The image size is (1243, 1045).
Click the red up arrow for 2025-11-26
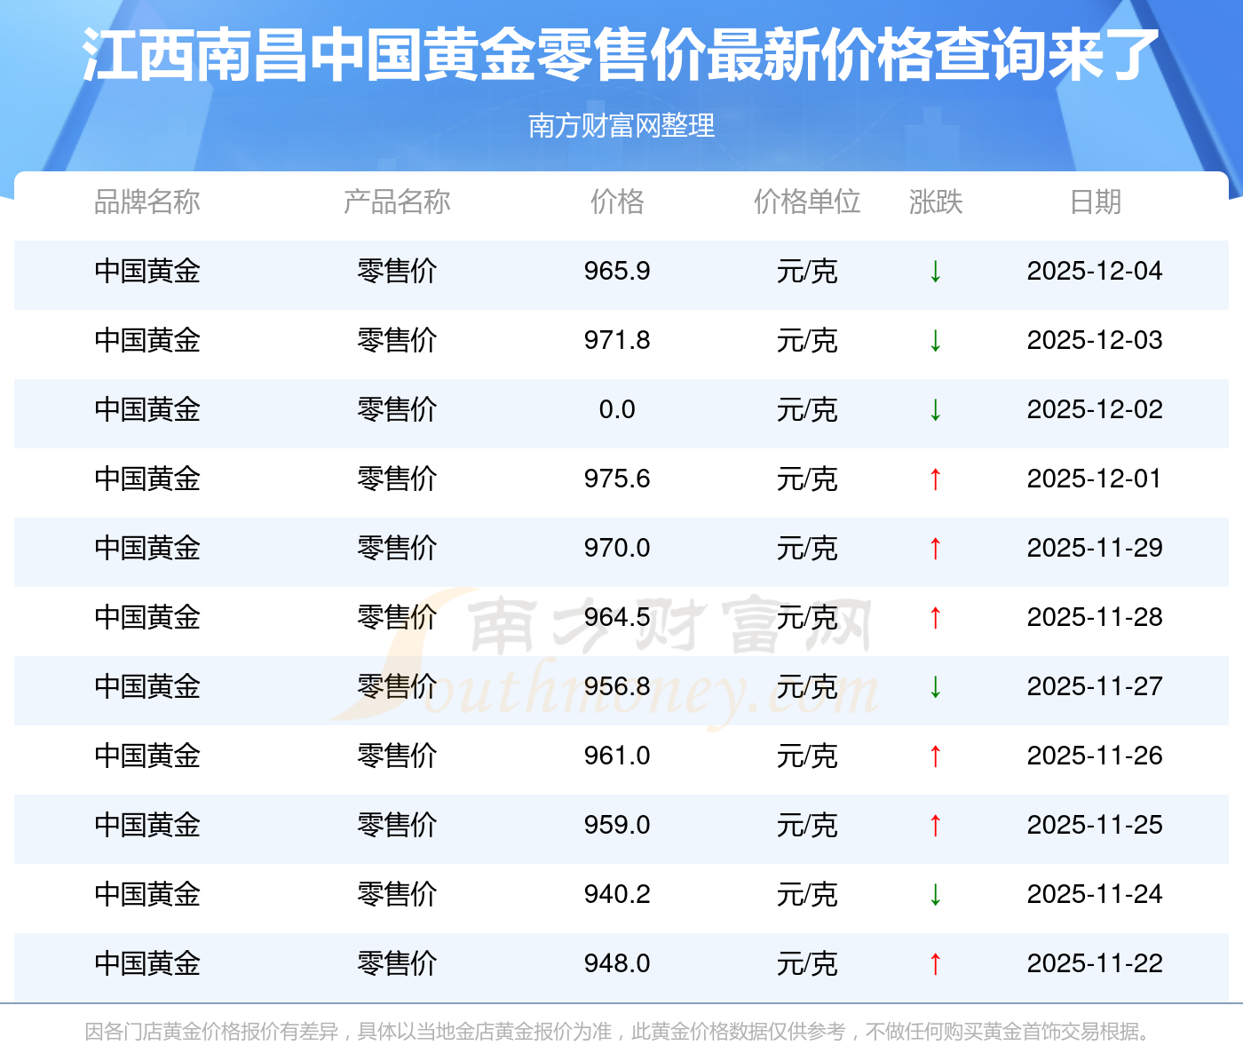tap(935, 756)
